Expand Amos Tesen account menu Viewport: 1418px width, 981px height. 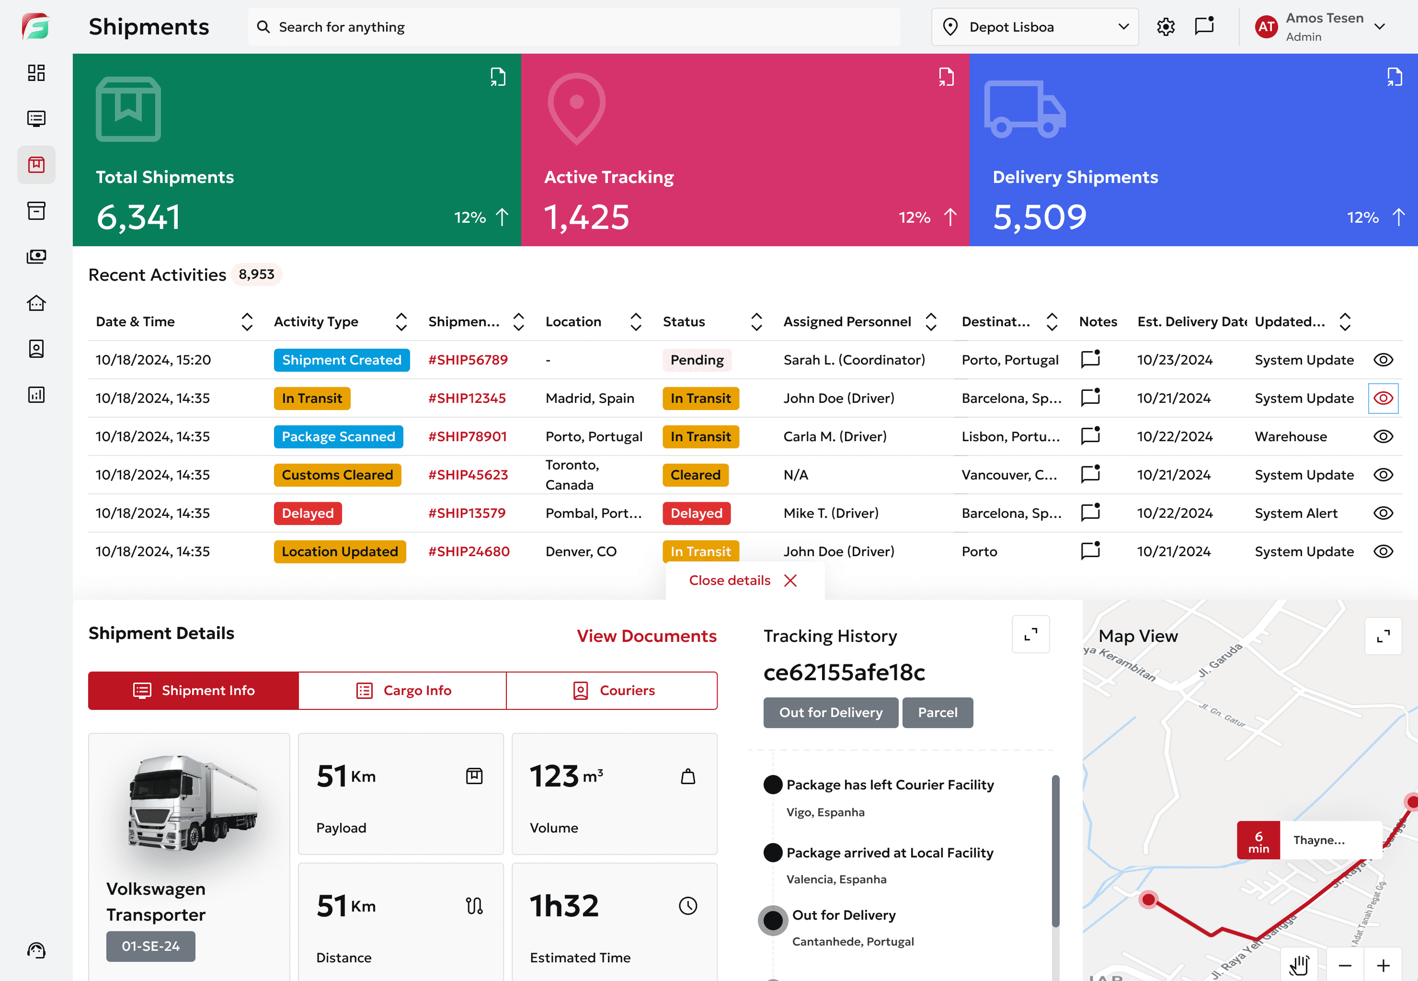coord(1379,27)
